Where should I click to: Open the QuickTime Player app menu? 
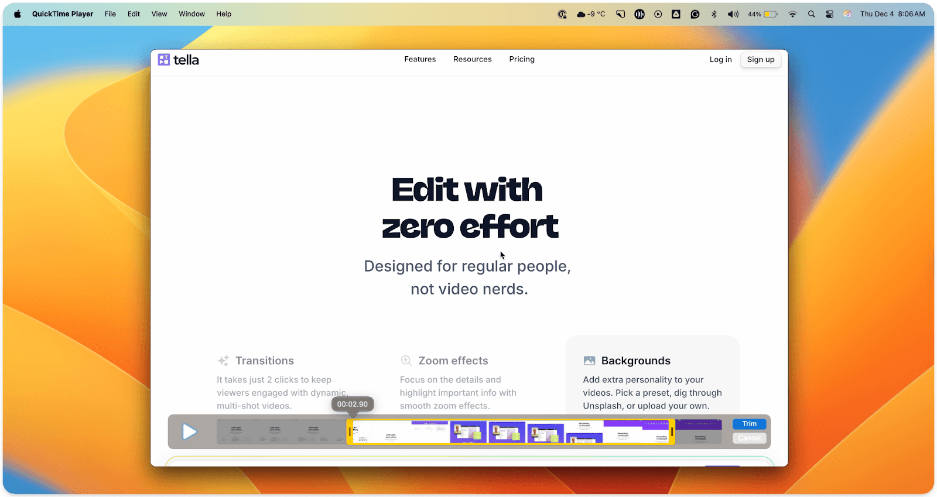(63, 14)
